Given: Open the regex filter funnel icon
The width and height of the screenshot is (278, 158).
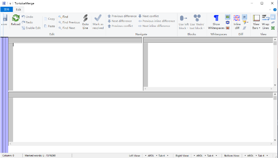Looking at the screenshot, I should coord(244,22).
